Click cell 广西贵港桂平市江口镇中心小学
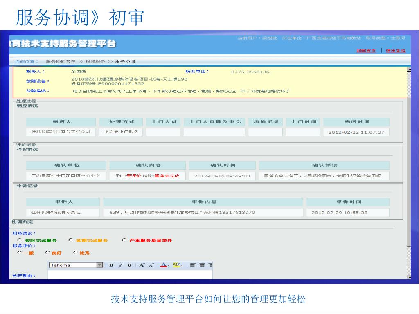The height and width of the screenshot is (314, 419). tap(66, 176)
